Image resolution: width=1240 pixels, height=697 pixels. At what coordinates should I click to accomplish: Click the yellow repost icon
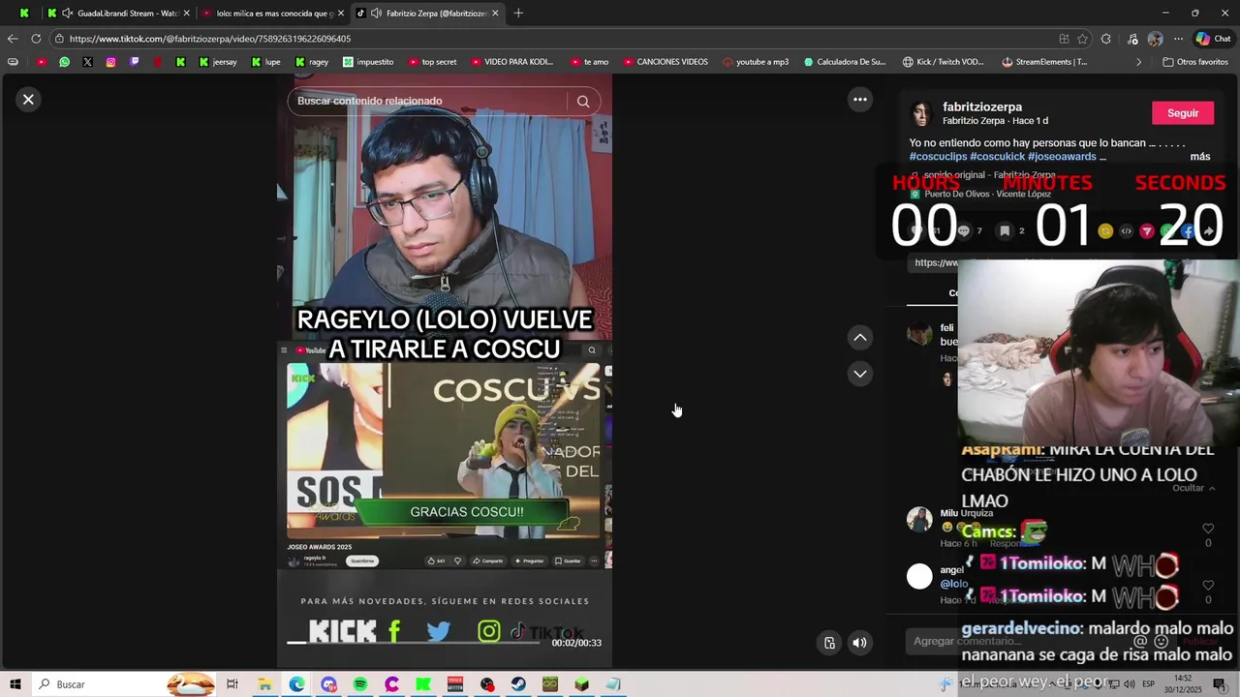click(1105, 231)
